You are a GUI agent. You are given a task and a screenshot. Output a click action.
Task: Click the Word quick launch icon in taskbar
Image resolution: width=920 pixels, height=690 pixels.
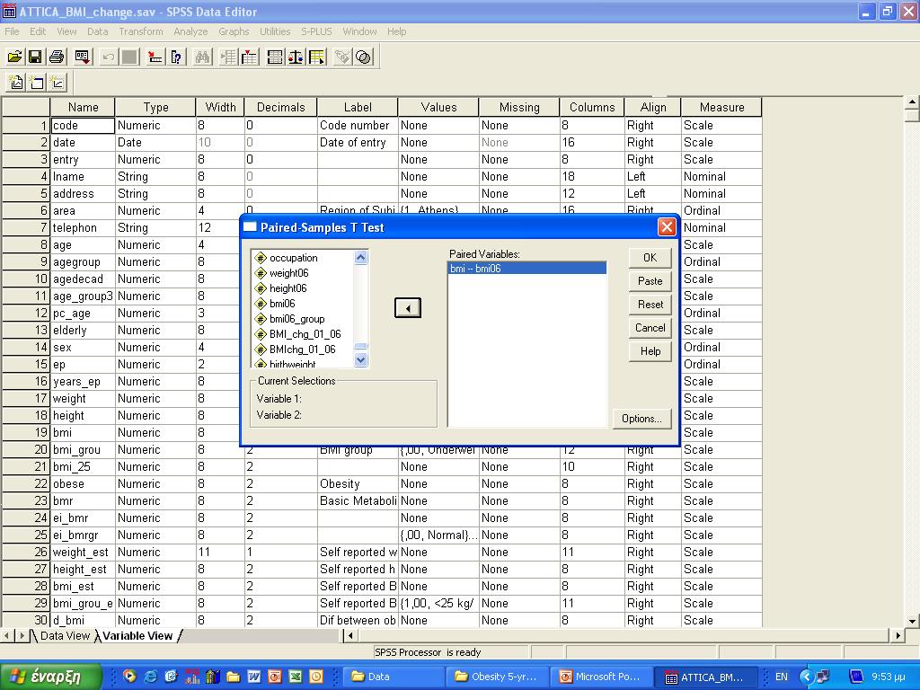(254, 677)
